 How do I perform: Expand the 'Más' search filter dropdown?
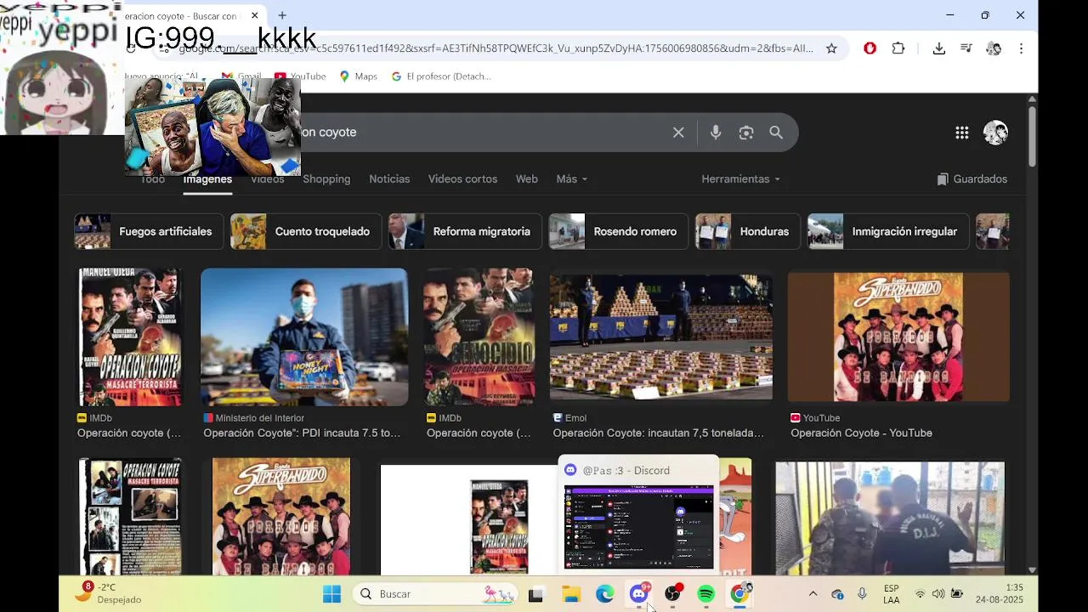571,179
